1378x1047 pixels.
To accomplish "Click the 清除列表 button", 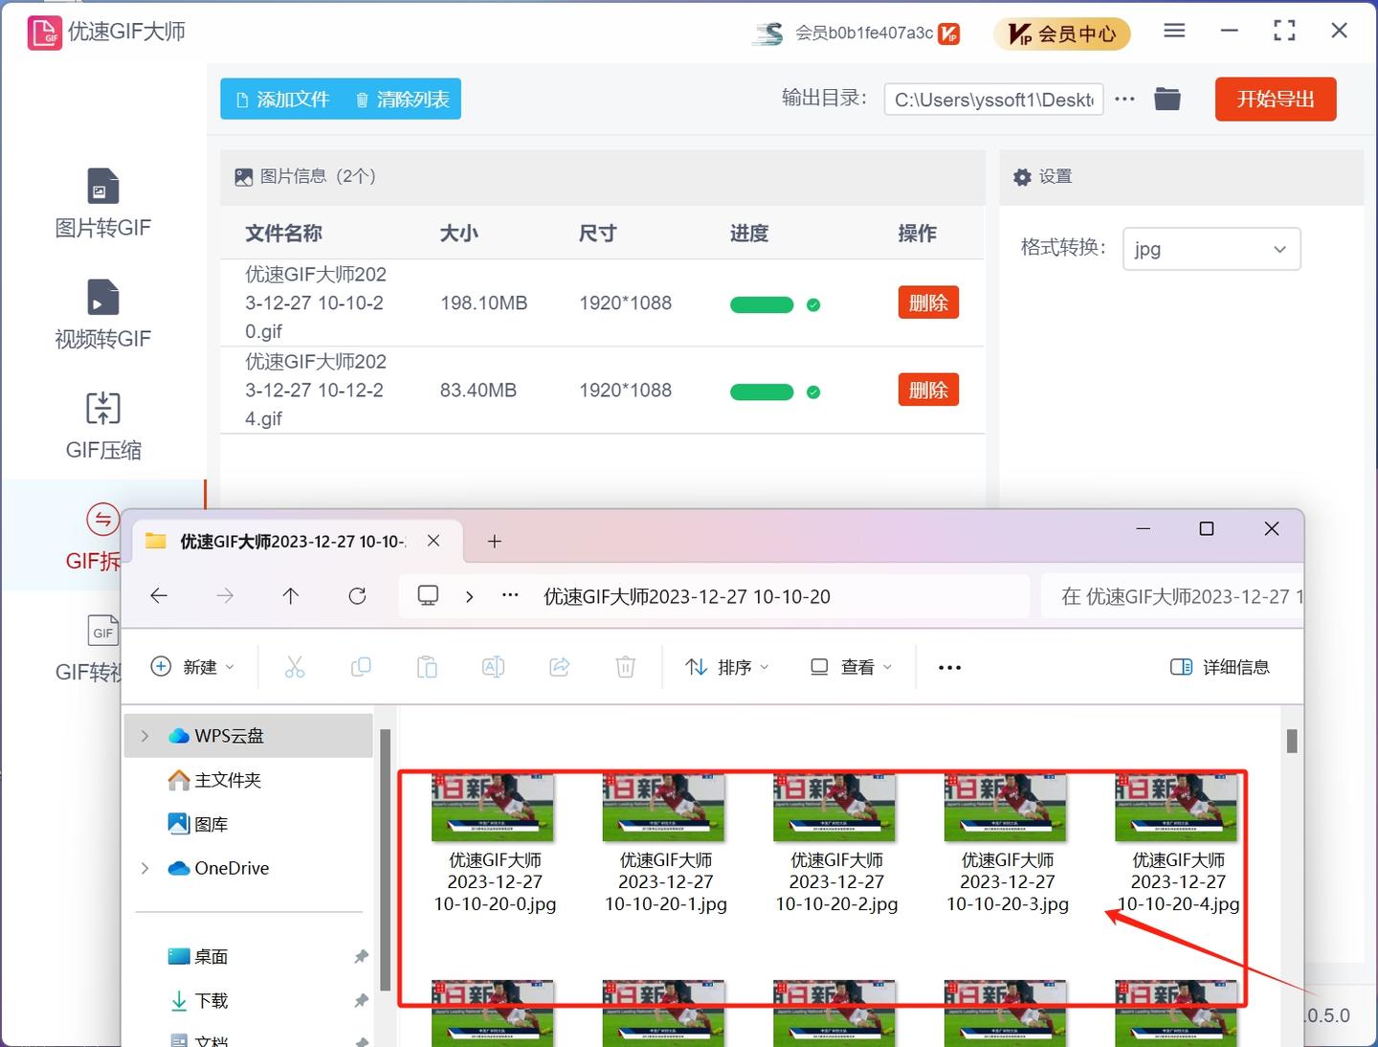I will pyautogui.click(x=402, y=100).
